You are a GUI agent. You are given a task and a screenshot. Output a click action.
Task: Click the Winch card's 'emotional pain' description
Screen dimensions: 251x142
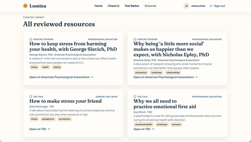(177, 118)
